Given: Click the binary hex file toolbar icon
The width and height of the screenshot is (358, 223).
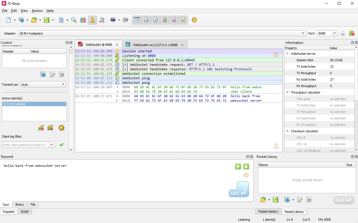Looking at the screenshot, I should click(x=61, y=20).
